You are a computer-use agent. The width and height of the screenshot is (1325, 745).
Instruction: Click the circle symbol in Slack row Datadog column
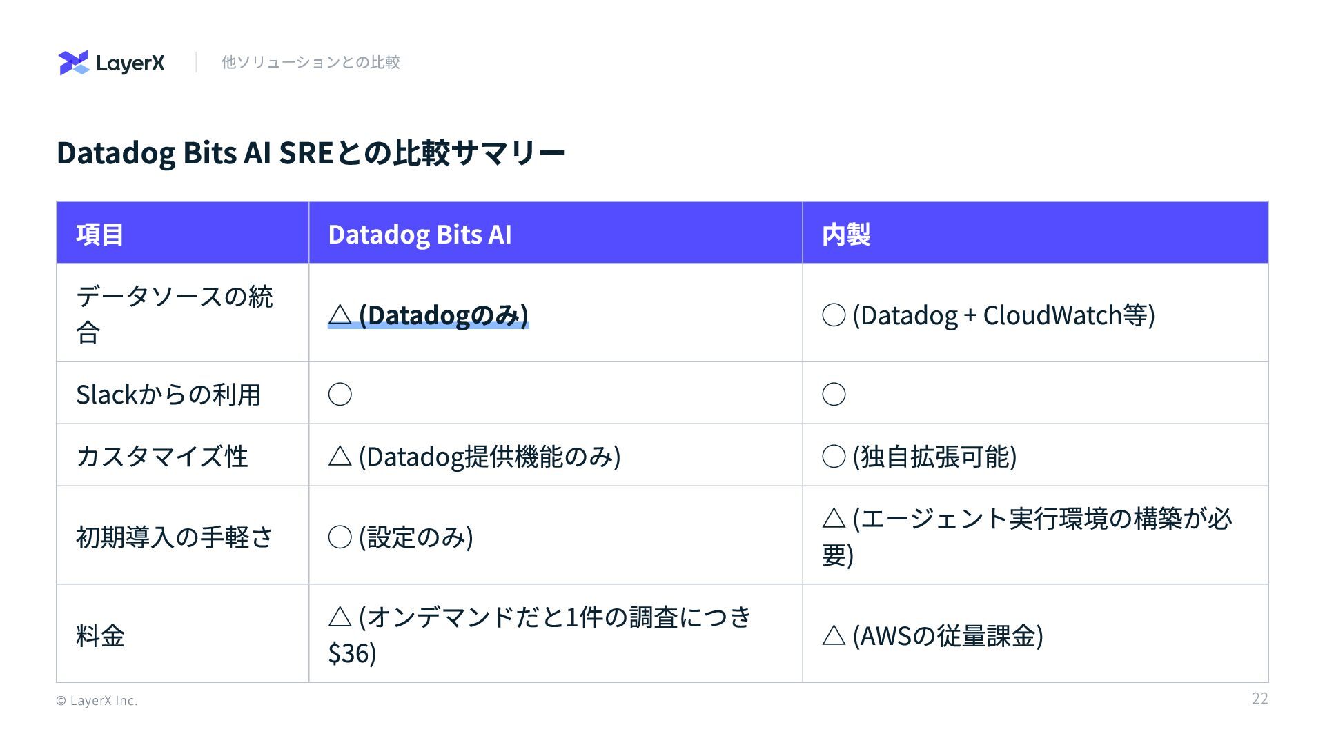(x=340, y=395)
